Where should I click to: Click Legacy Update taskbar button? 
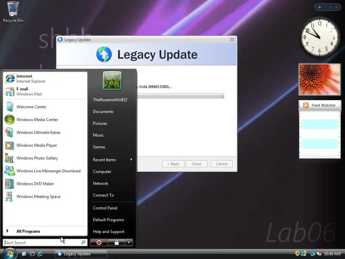click(x=81, y=254)
